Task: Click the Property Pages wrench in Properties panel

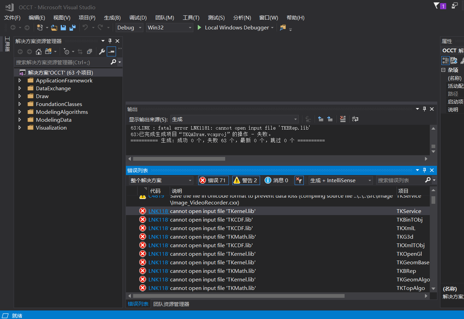Action: [462, 61]
